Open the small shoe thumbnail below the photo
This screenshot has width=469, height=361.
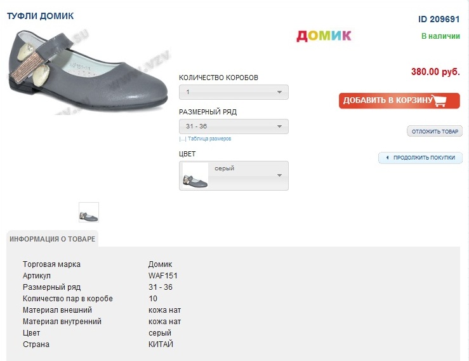click(89, 212)
